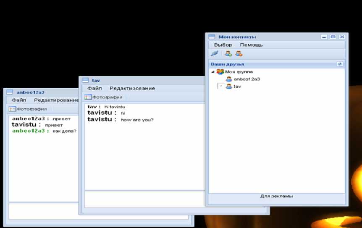
Task: Click the message input field in anbeo12a3 chat
Action: pyautogui.click(x=44, y=211)
